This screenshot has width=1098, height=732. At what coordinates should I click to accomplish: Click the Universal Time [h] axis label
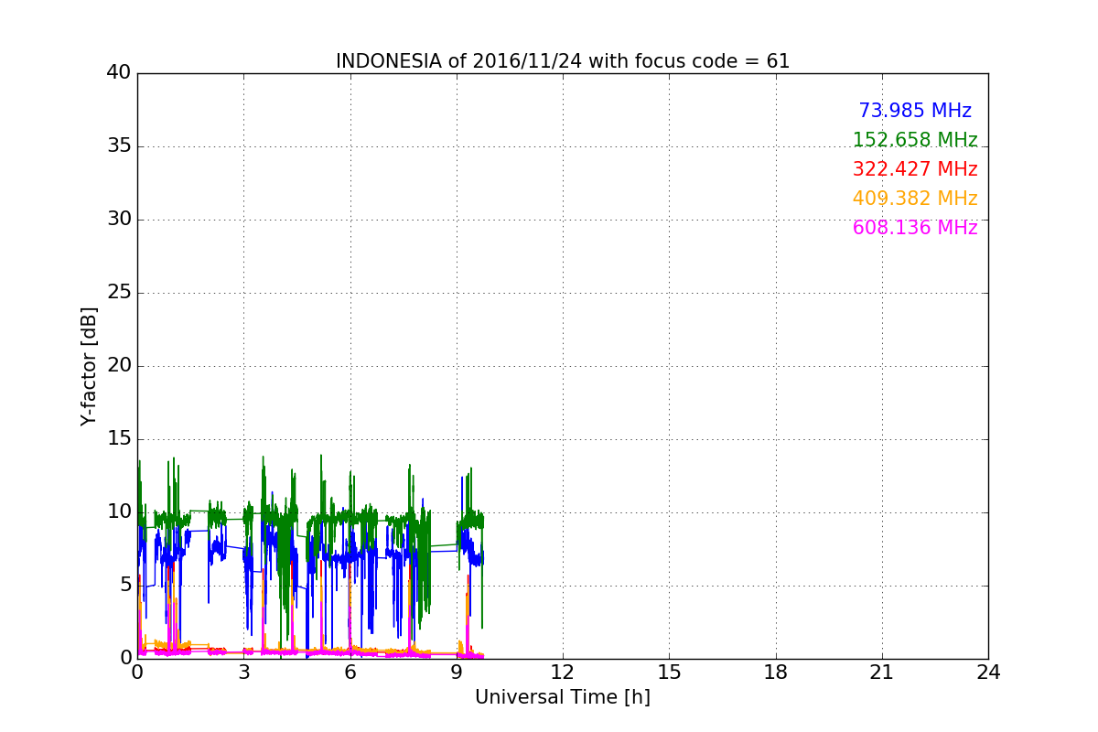tap(563, 697)
